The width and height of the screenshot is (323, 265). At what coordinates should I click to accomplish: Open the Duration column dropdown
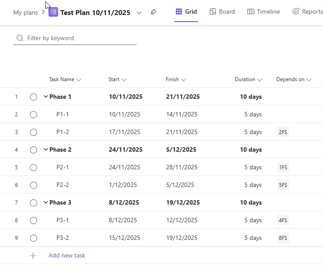[x=260, y=80]
